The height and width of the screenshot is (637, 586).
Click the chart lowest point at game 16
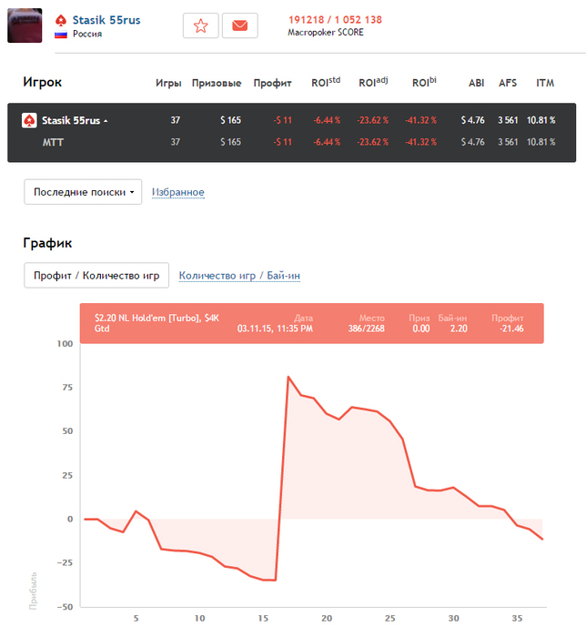point(276,581)
